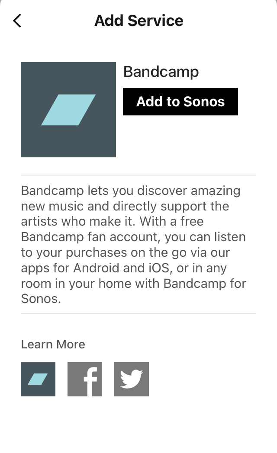Open the Twitter bird icon
The width and height of the screenshot is (277, 453).
click(x=132, y=379)
